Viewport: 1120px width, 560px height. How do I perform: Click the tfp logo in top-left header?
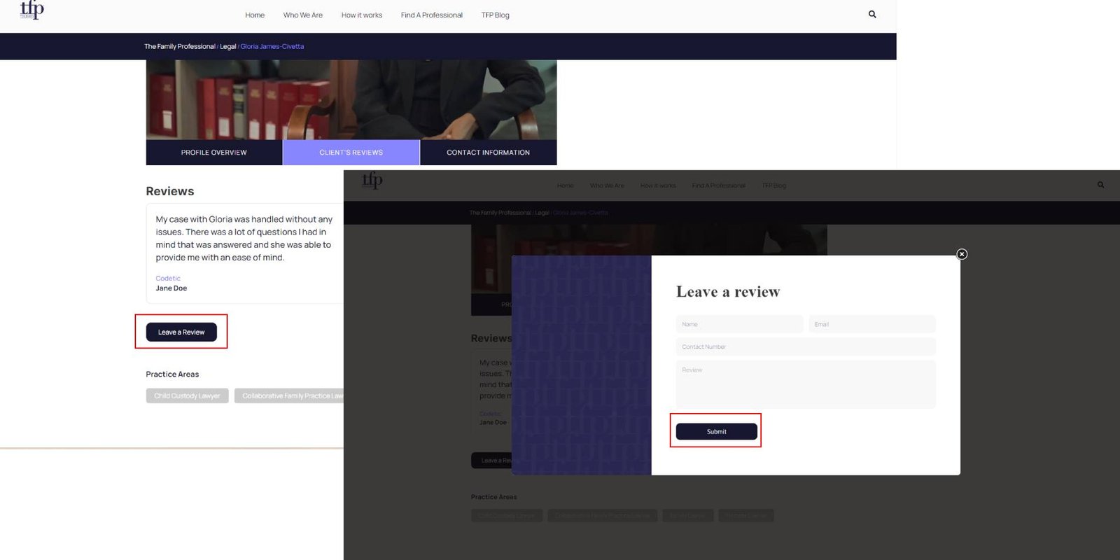(31, 10)
